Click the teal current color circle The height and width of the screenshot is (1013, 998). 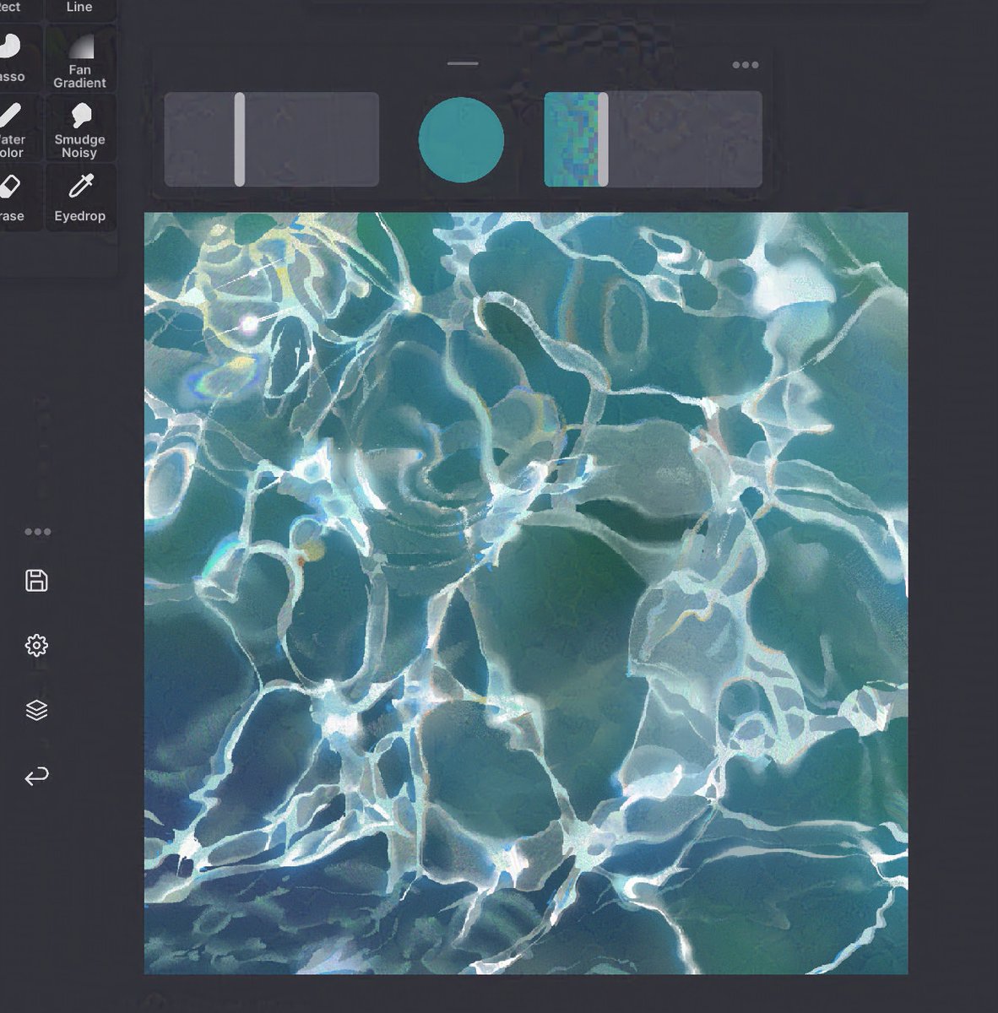tap(461, 140)
